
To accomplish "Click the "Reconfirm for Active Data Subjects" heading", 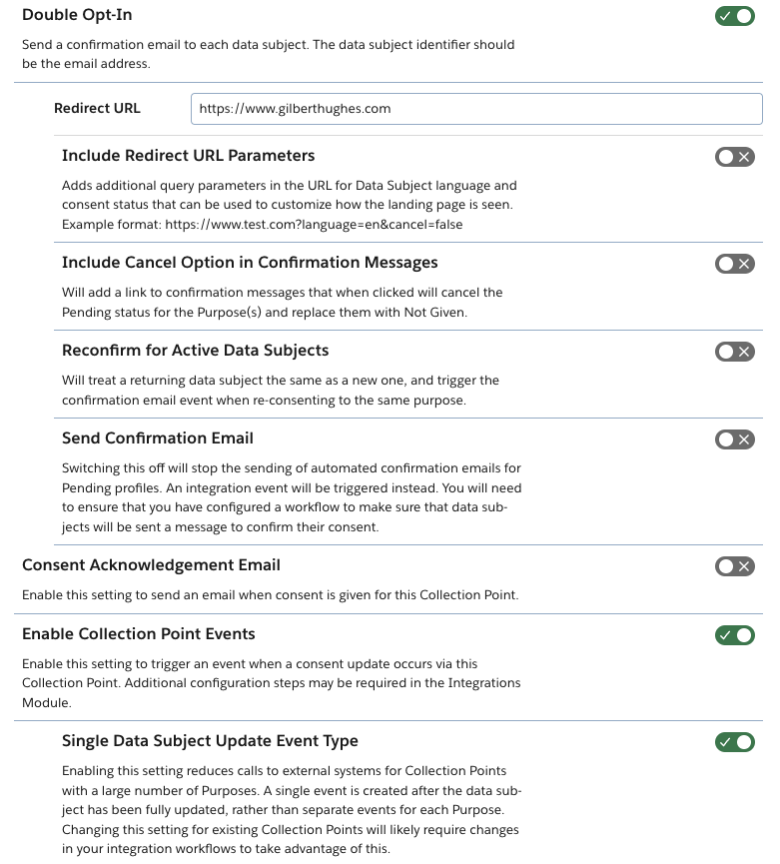I will pyautogui.click(x=195, y=351).
